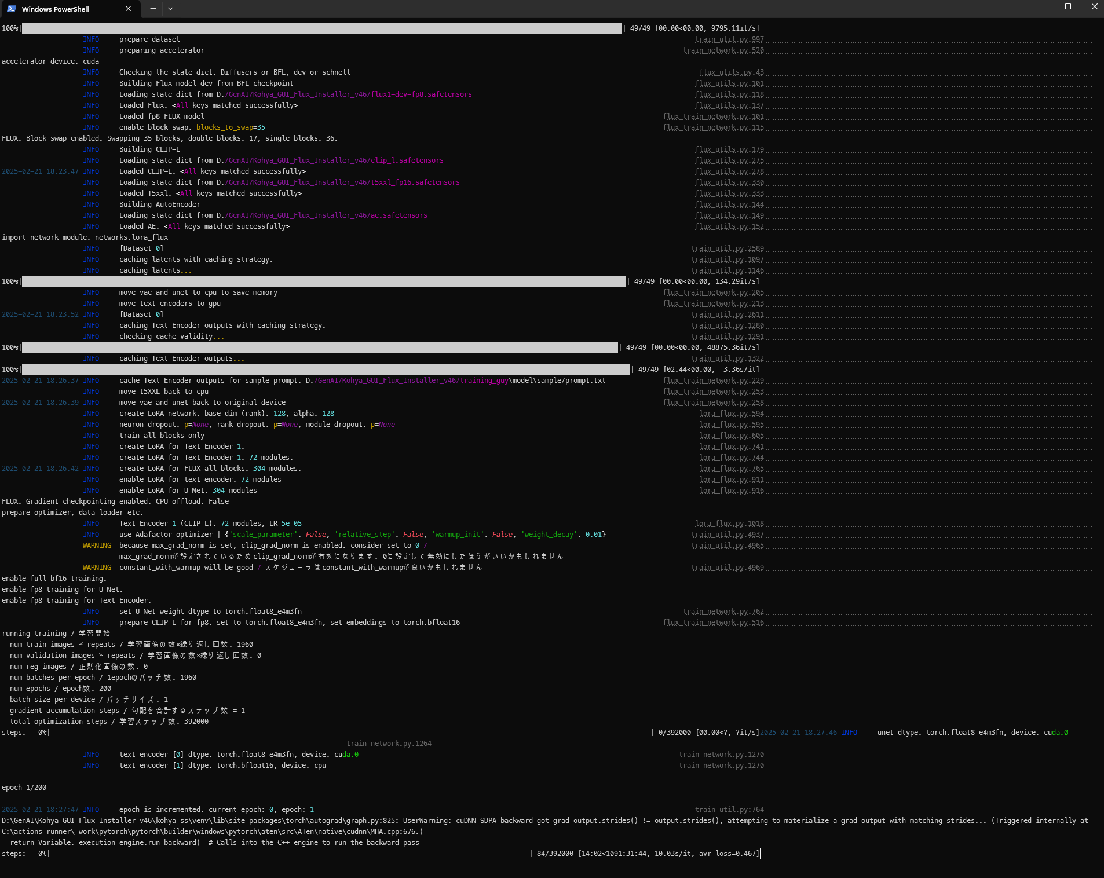Close the terminal window
Viewport: 1104px width, 878px height.
click(1094, 6)
